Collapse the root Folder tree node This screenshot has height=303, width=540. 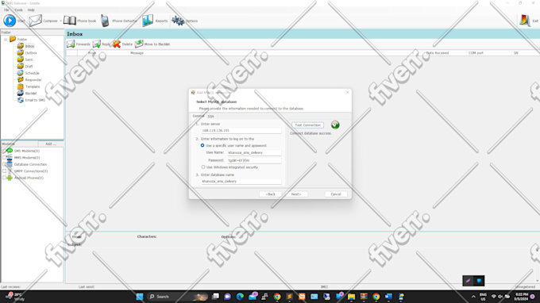(x=6, y=40)
